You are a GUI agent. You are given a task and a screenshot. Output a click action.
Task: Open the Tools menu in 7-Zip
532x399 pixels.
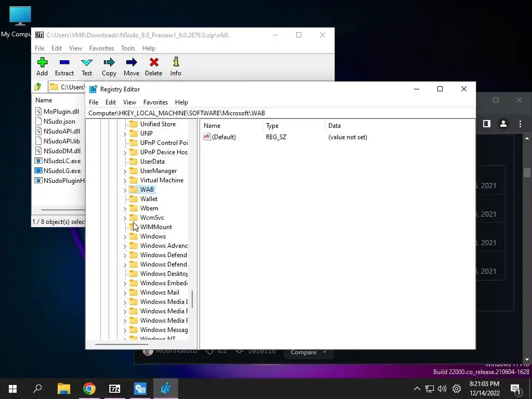[x=128, y=48]
